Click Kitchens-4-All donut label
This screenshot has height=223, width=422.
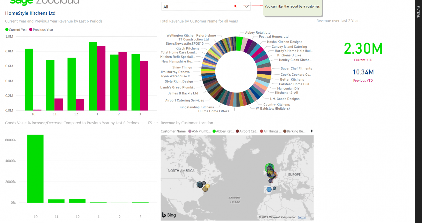click(287, 93)
